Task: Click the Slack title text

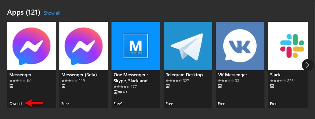Action: (x=275, y=75)
